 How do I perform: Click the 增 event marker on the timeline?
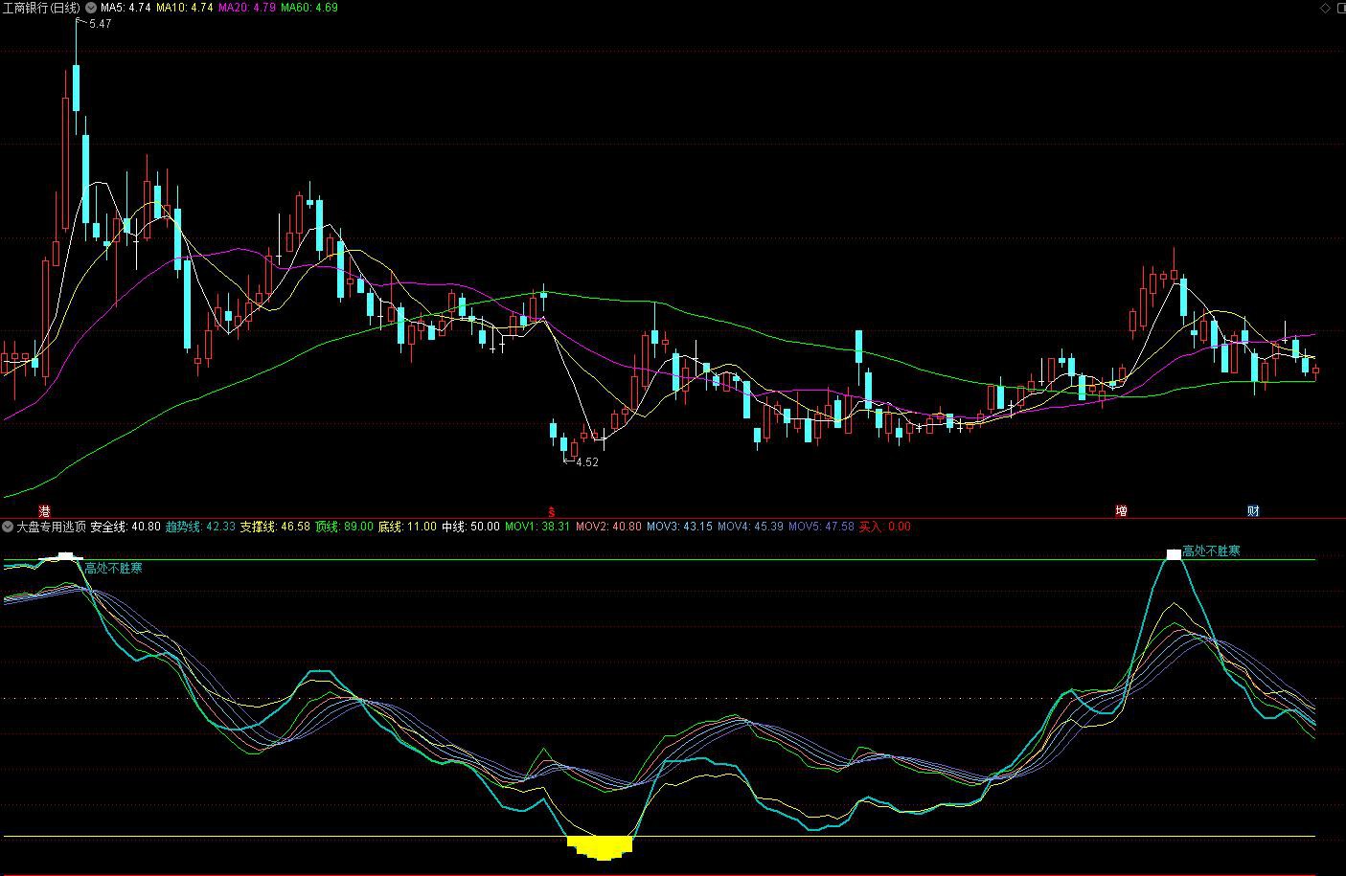(x=1121, y=511)
